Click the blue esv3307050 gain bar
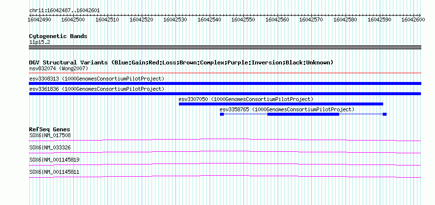Screen dimensions: 435x205 [281, 104]
